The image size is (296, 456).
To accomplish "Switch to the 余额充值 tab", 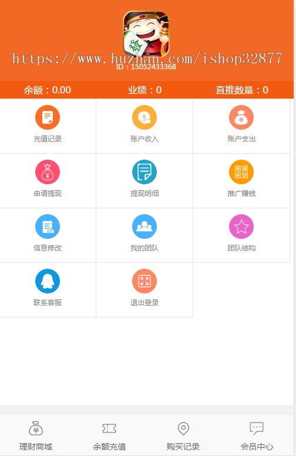I will pyautogui.click(x=109, y=435).
